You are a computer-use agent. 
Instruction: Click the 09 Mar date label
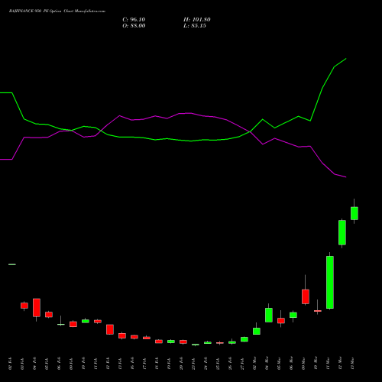tap(303, 364)
